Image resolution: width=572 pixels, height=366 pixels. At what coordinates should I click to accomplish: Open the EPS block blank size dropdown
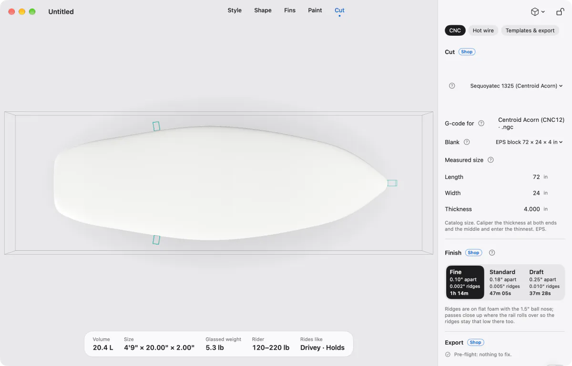(x=529, y=142)
